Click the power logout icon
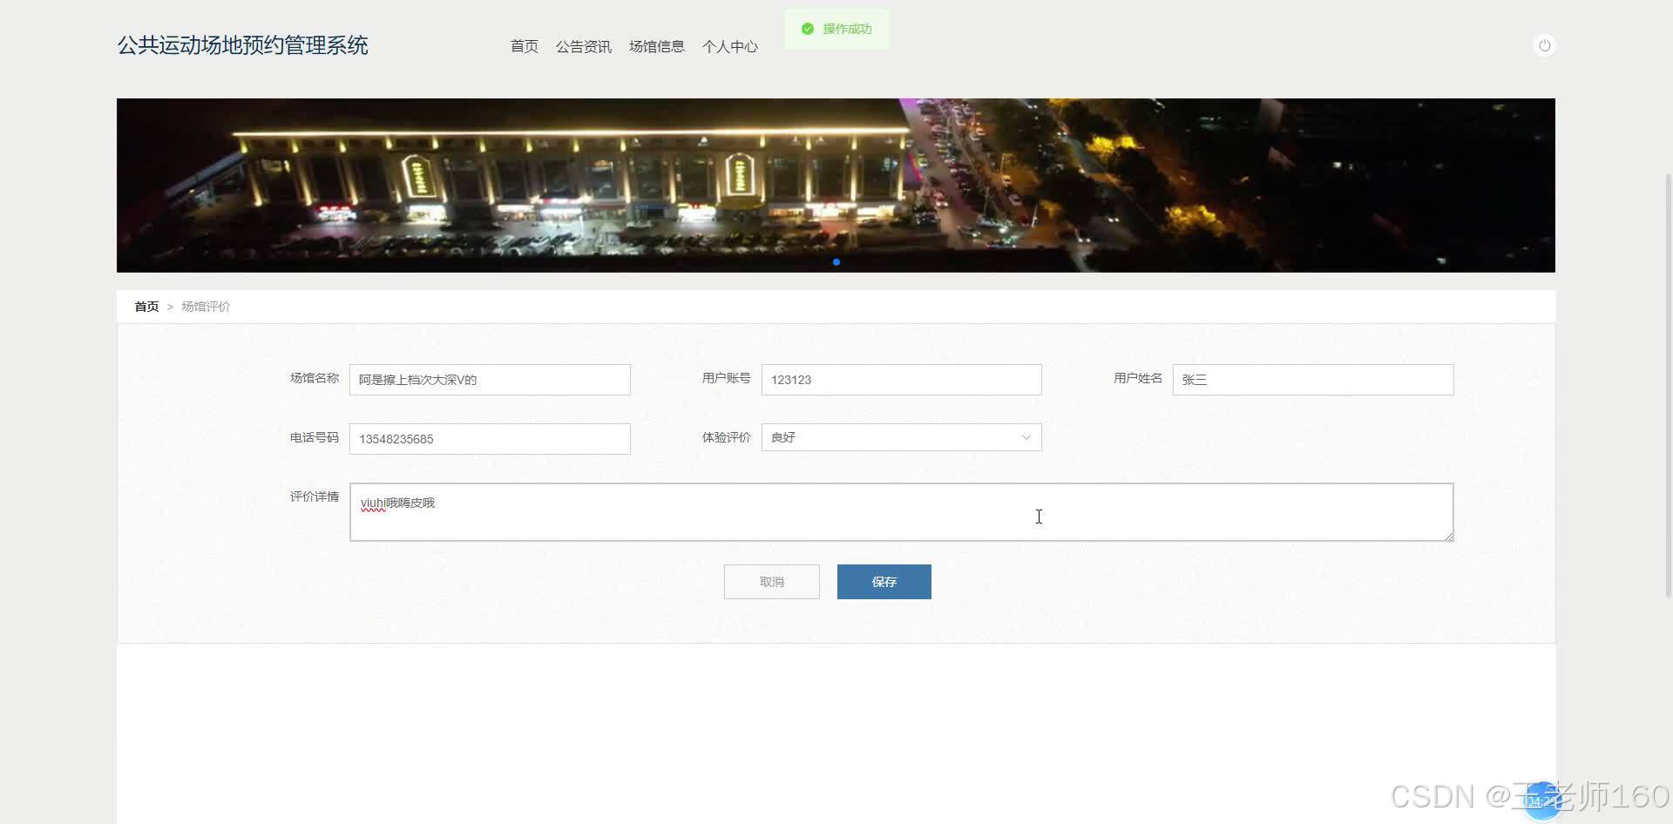The width and height of the screenshot is (1673, 824). click(1544, 45)
